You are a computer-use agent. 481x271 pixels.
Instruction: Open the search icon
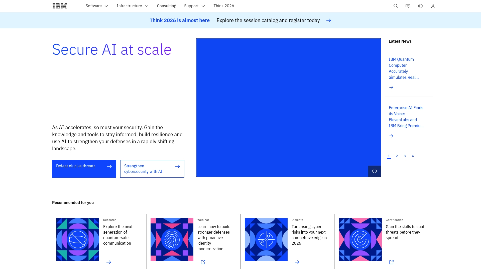pyautogui.click(x=396, y=6)
